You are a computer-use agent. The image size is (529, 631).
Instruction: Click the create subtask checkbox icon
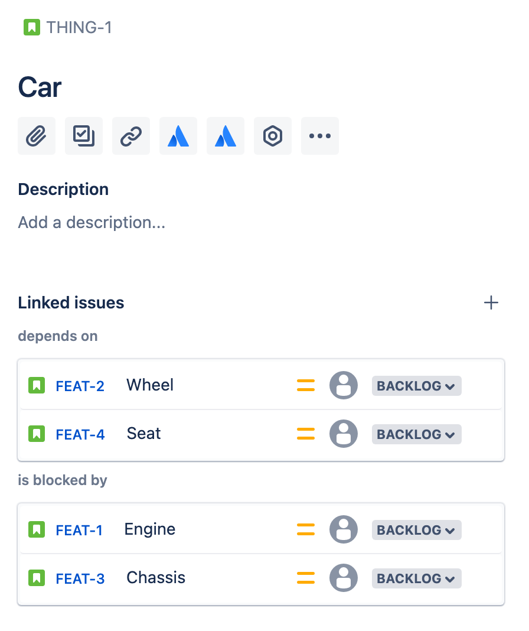84,136
